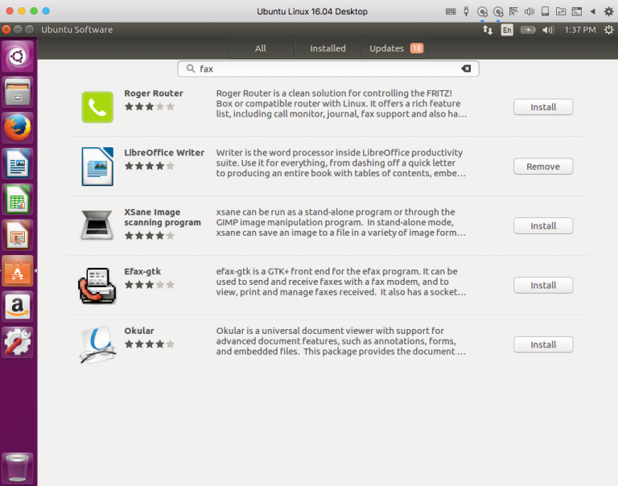Viewport: 618px width, 486px height.
Task: Launch LibreOffice Calc from the dock
Action: 18,200
